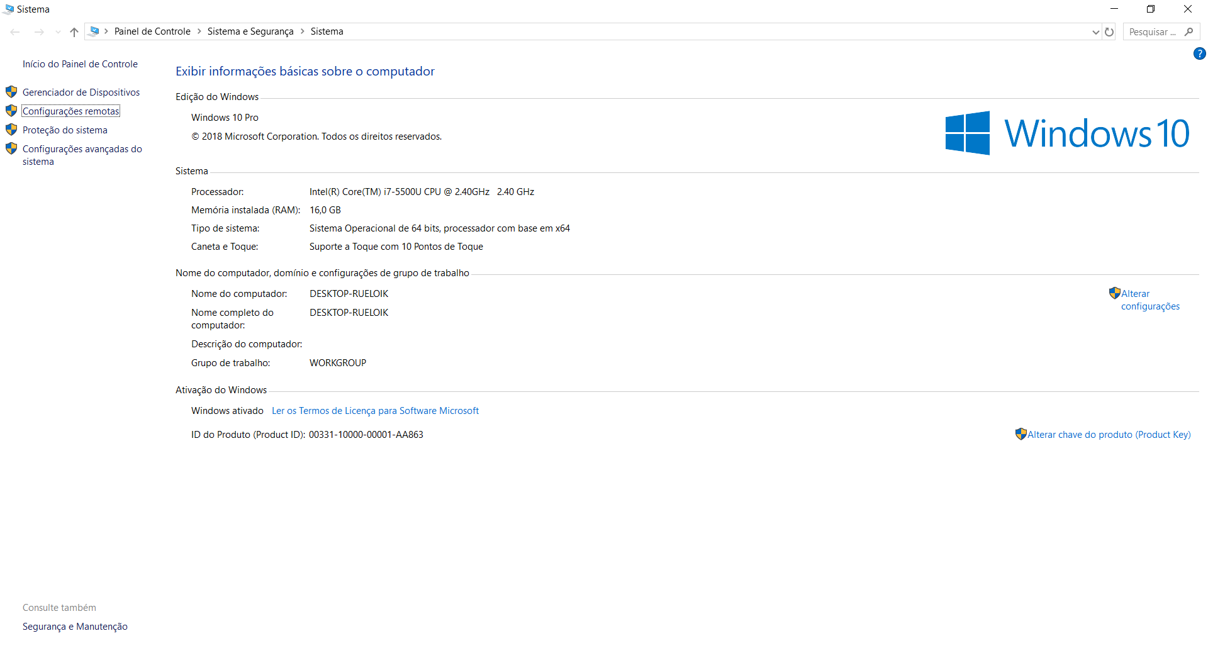The image size is (1208, 648).
Task: Open Configurações avançadas do sistema
Action: pyautogui.click(x=82, y=155)
